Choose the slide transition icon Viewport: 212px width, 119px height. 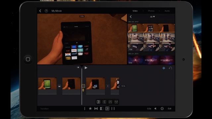pos(102,108)
